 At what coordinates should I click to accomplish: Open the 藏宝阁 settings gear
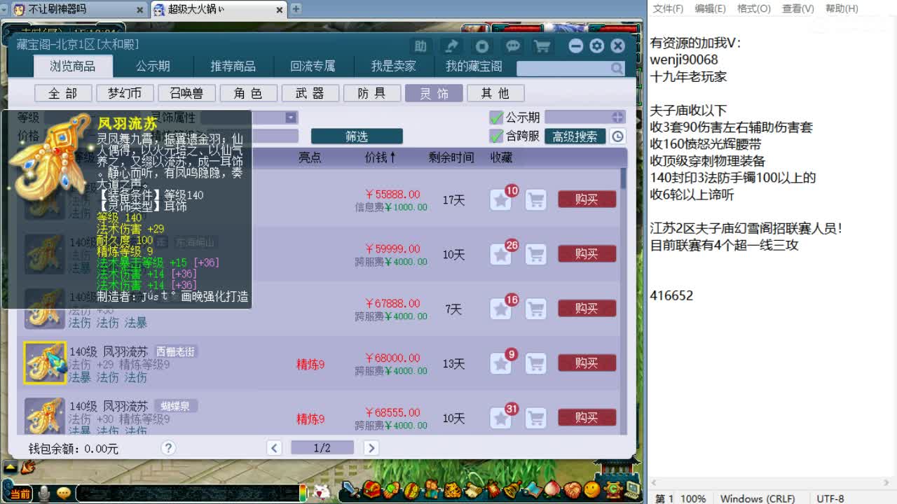597,45
